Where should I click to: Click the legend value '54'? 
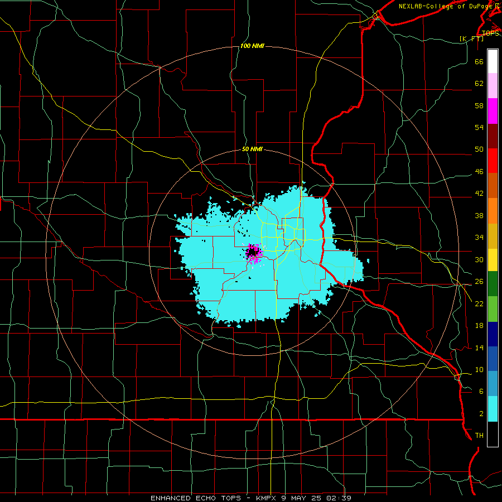479,127
